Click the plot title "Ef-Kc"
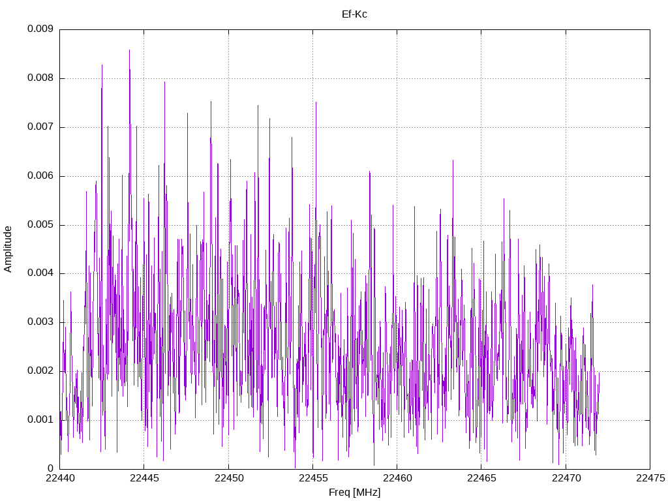Screen dimensions: 668x501 click(354, 14)
